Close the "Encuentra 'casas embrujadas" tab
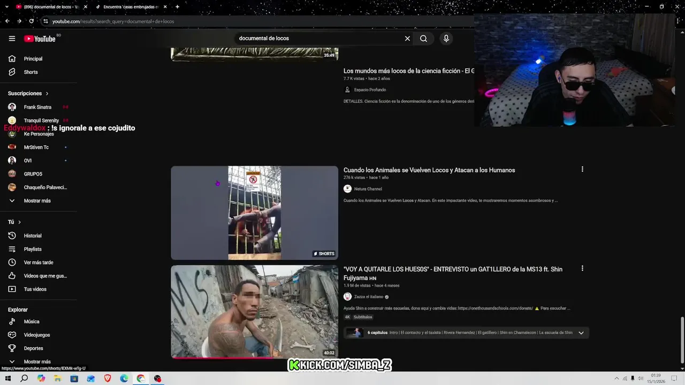This screenshot has height=385, width=685. (165, 7)
